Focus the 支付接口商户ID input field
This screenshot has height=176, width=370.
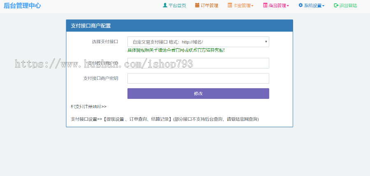coord(198,63)
